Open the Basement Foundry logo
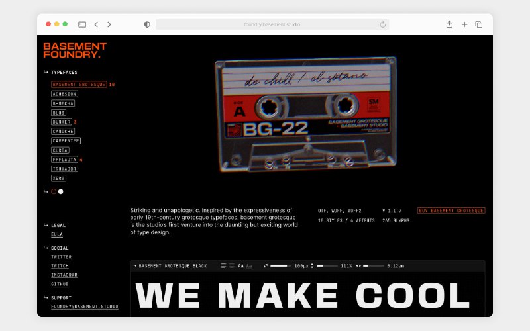This screenshot has width=530, height=331. click(x=75, y=50)
